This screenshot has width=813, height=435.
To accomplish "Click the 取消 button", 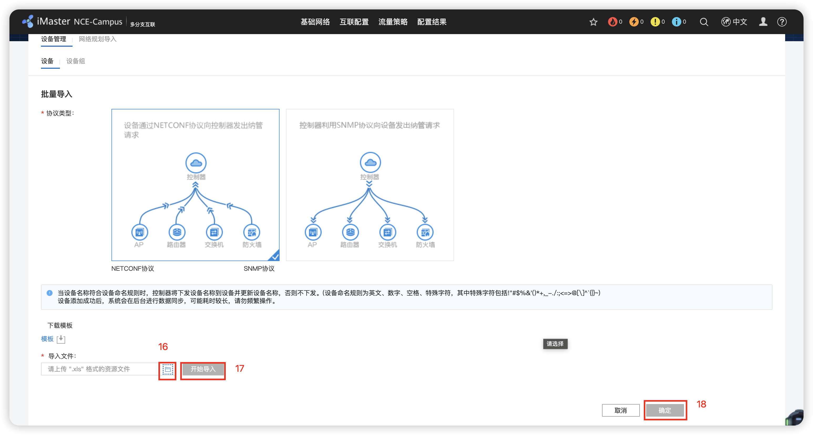I will coord(620,410).
